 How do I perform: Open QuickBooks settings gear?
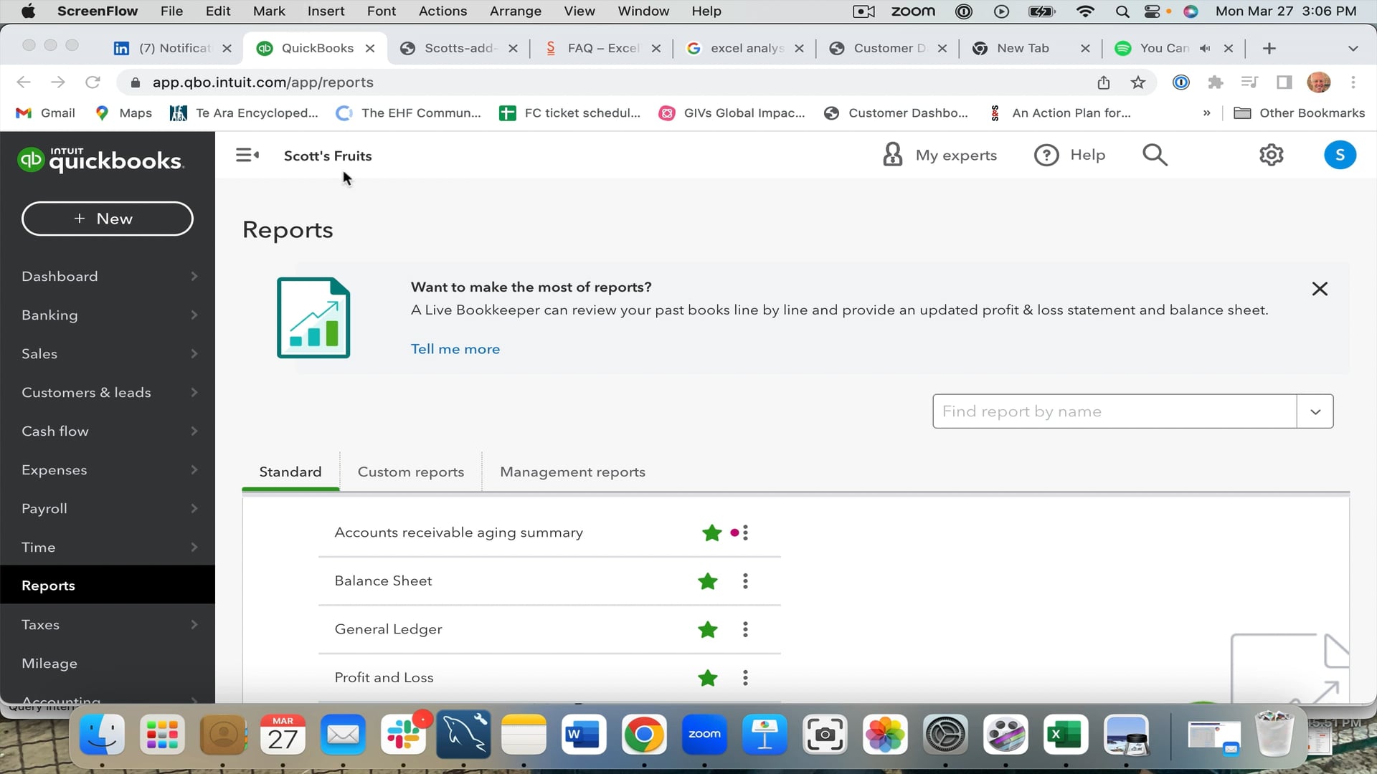tap(1272, 155)
